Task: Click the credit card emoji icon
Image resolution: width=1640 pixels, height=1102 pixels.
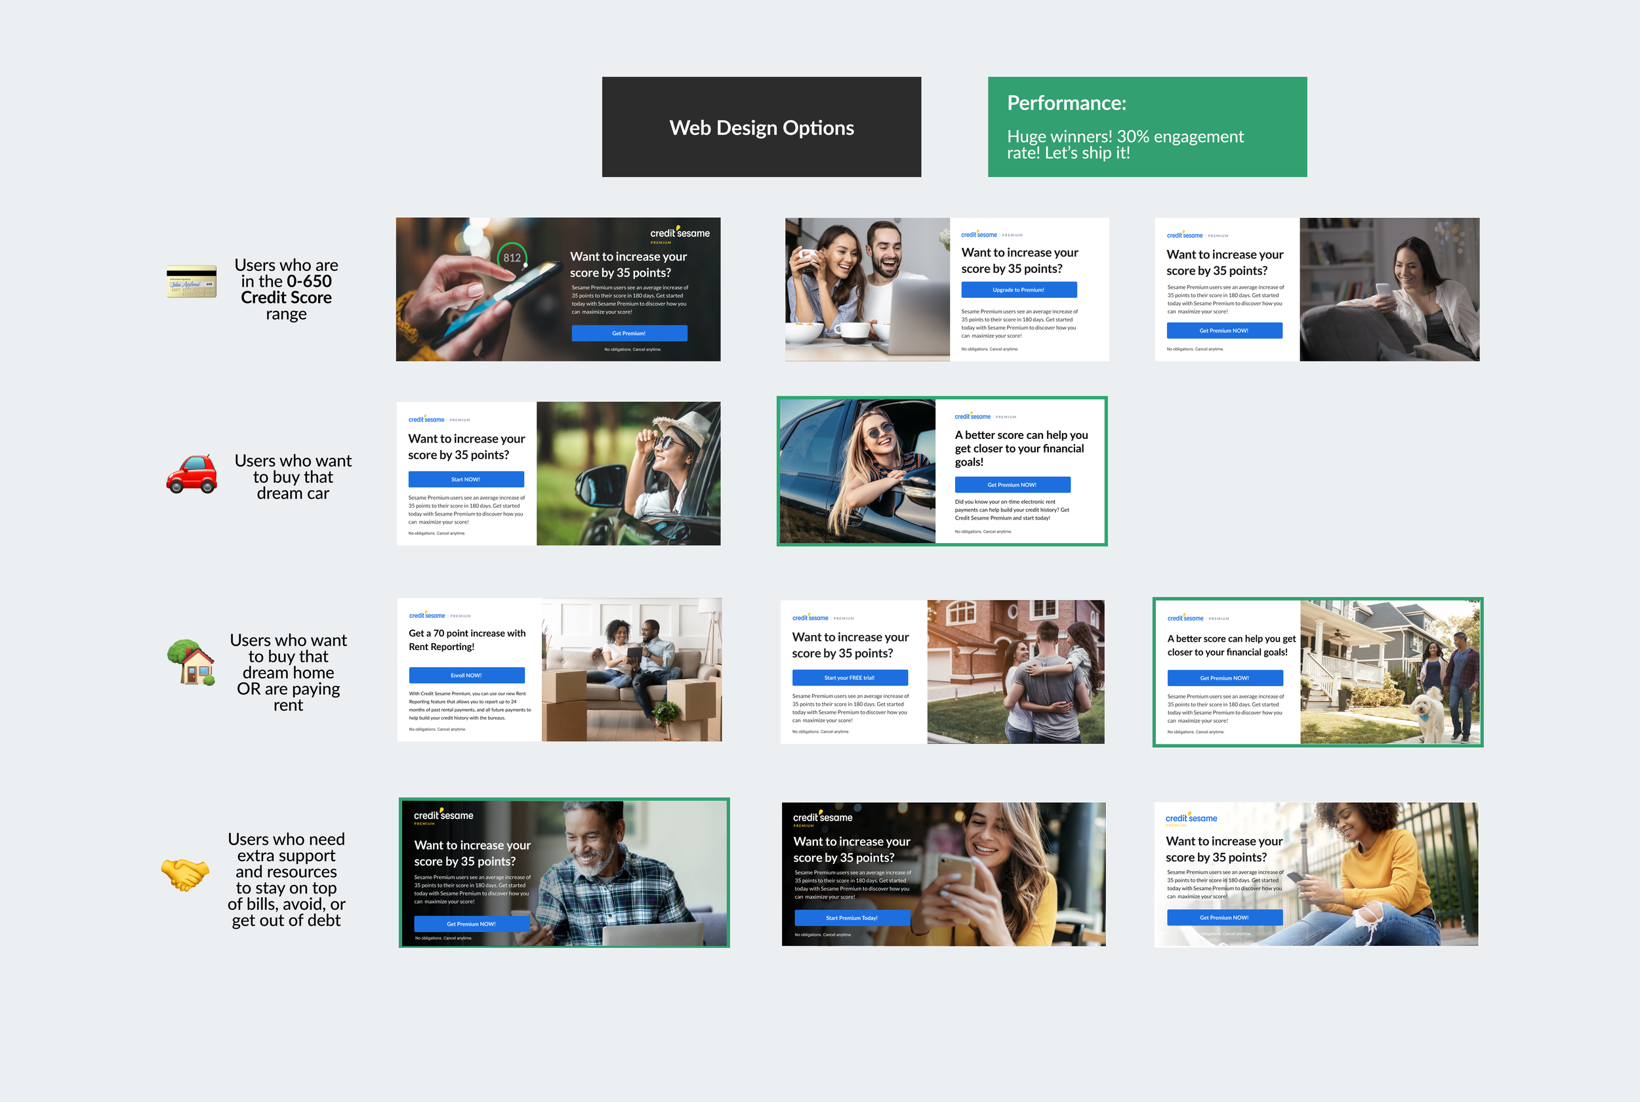Action: (x=191, y=281)
